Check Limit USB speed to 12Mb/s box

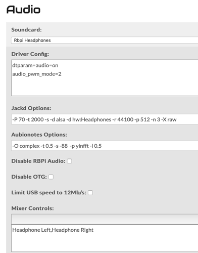(x=90, y=193)
